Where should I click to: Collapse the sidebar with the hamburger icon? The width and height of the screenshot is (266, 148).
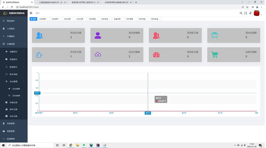[31, 13]
